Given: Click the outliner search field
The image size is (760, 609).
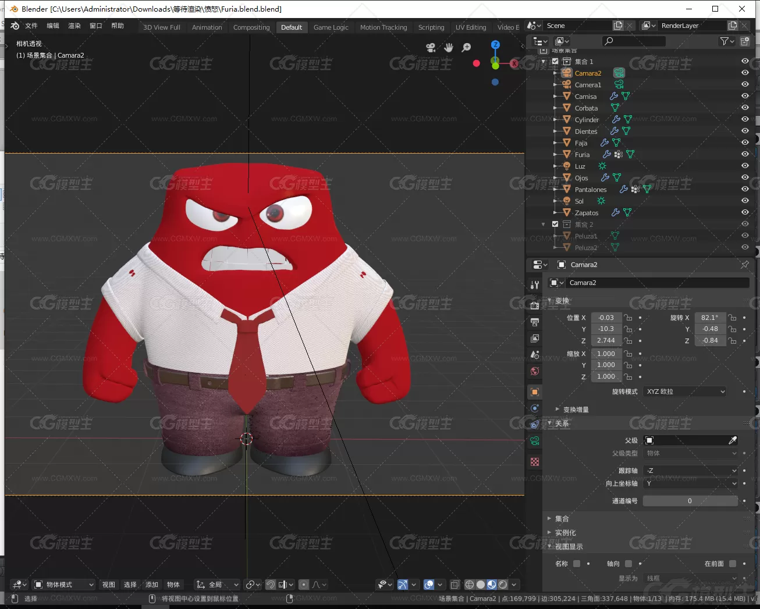Looking at the screenshot, I should pyautogui.click(x=634, y=41).
